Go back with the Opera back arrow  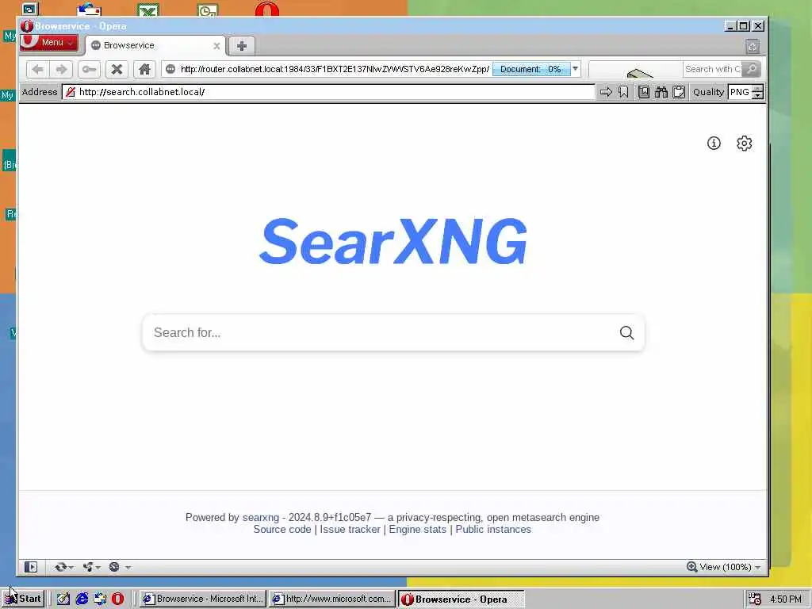point(38,69)
